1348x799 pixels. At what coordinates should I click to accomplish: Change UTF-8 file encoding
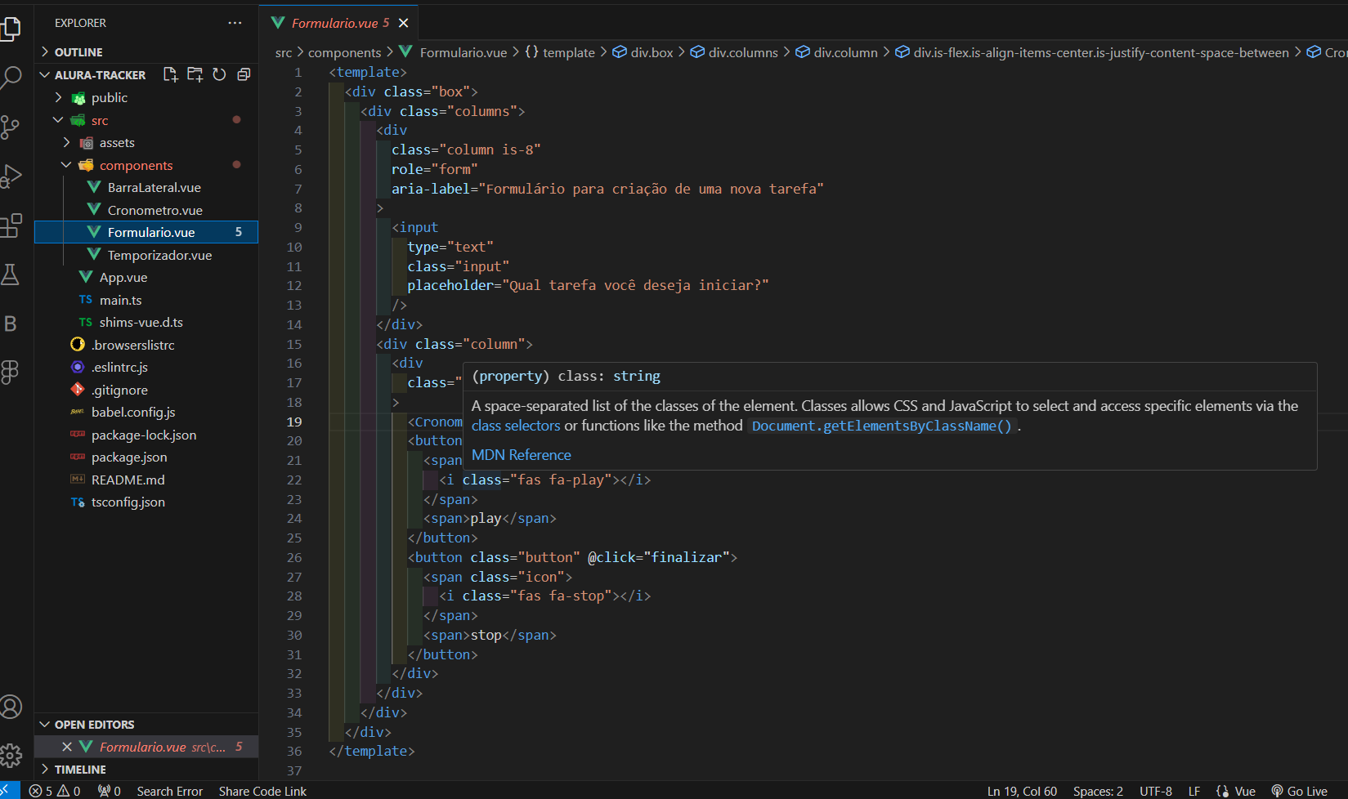1156,791
